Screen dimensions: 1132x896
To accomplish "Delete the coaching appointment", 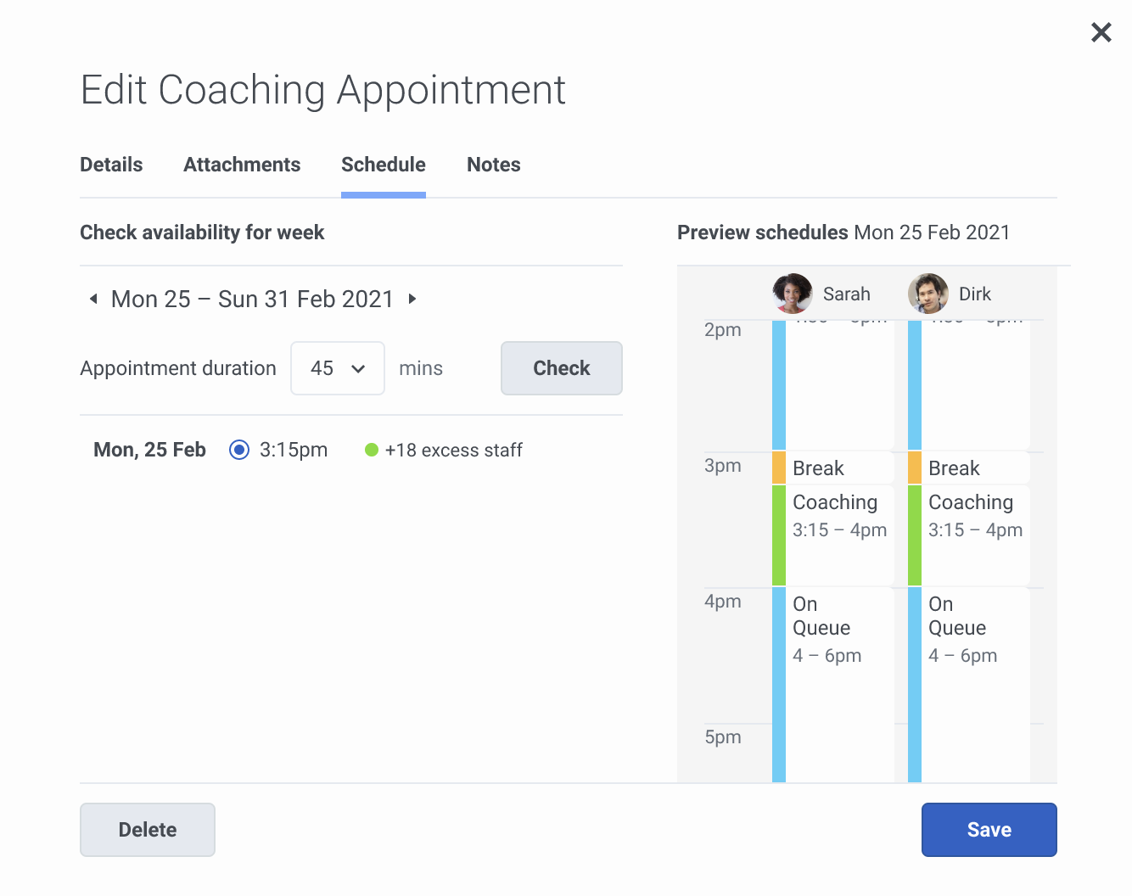I will [x=147, y=829].
